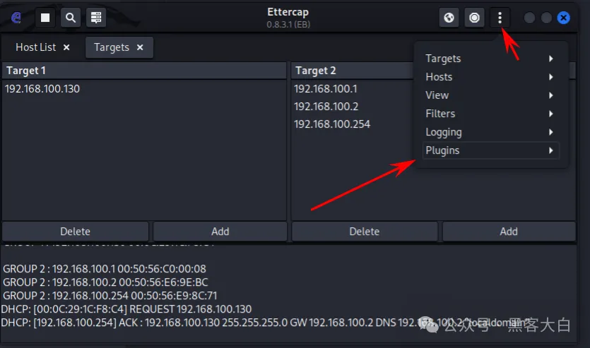
Task: Close the Targets tab with its x
Action: click(x=140, y=47)
